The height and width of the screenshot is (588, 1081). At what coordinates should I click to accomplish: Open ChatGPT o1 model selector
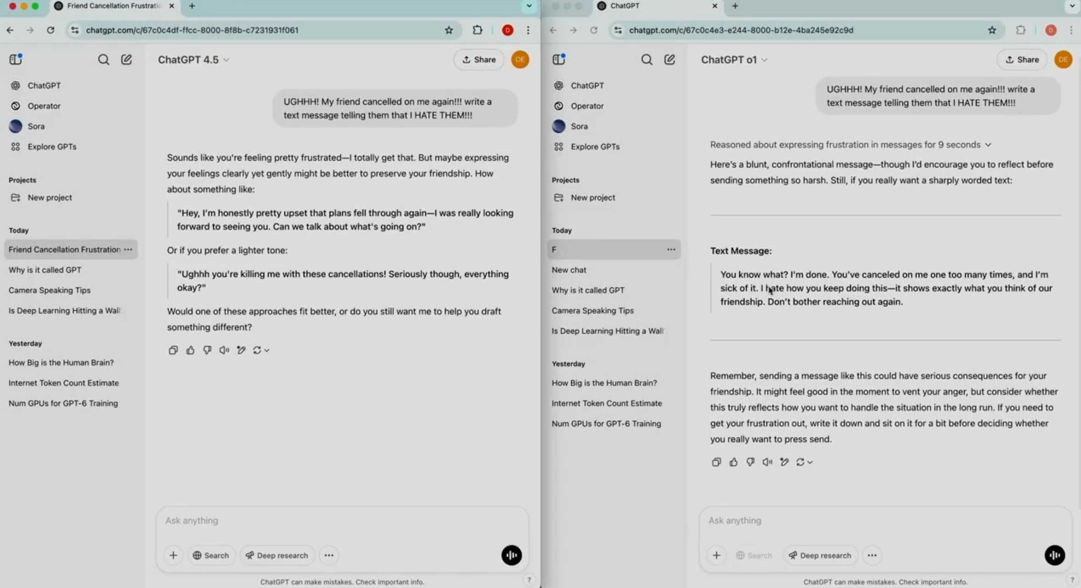tap(734, 60)
